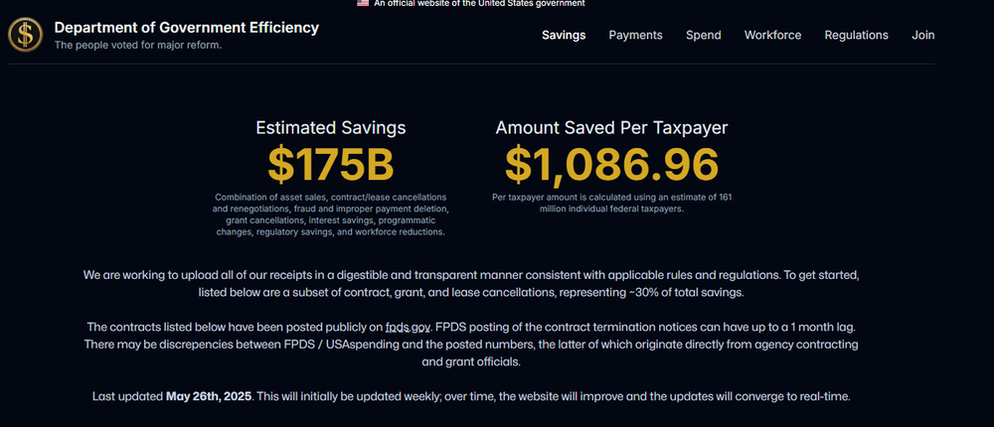Click the Department of Government Efficiency title
This screenshot has width=994, height=427.
point(187,28)
